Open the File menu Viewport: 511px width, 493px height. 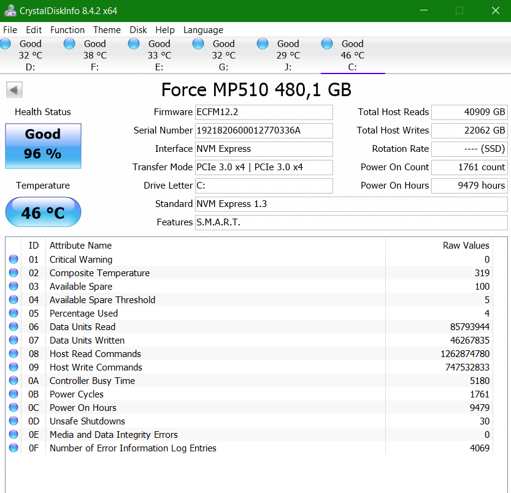pos(10,30)
